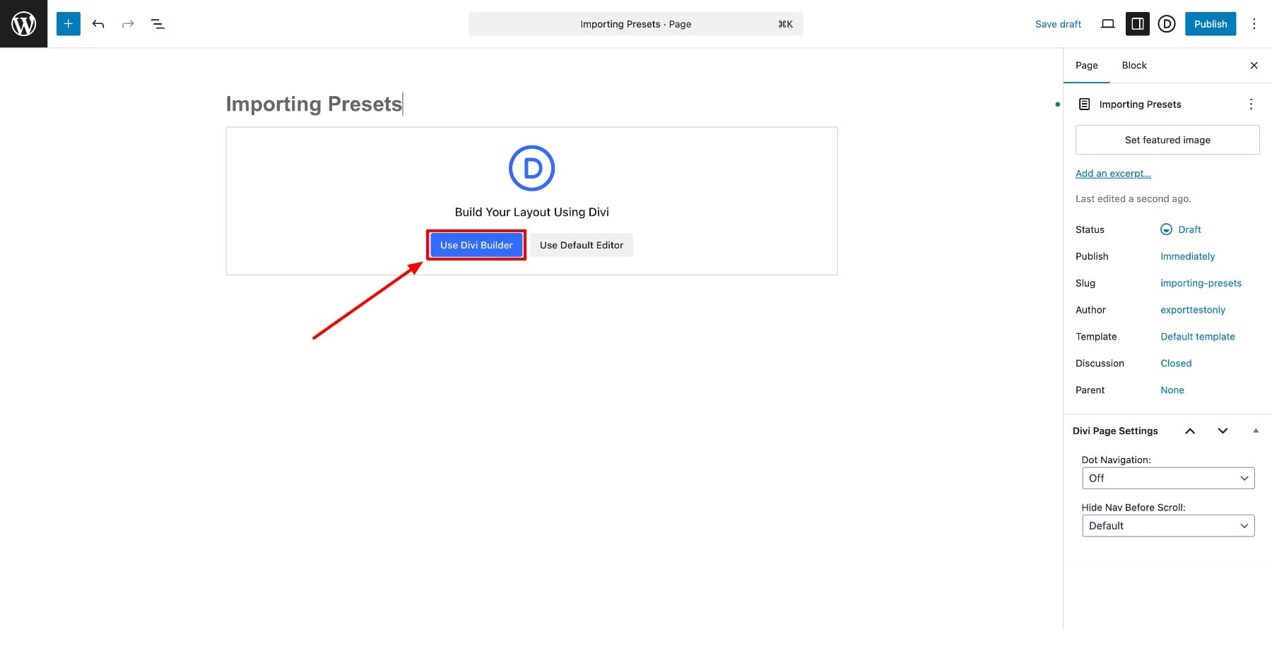
Task: Collapse the Divi Page Settings panel
Action: (x=1255, y=431)
